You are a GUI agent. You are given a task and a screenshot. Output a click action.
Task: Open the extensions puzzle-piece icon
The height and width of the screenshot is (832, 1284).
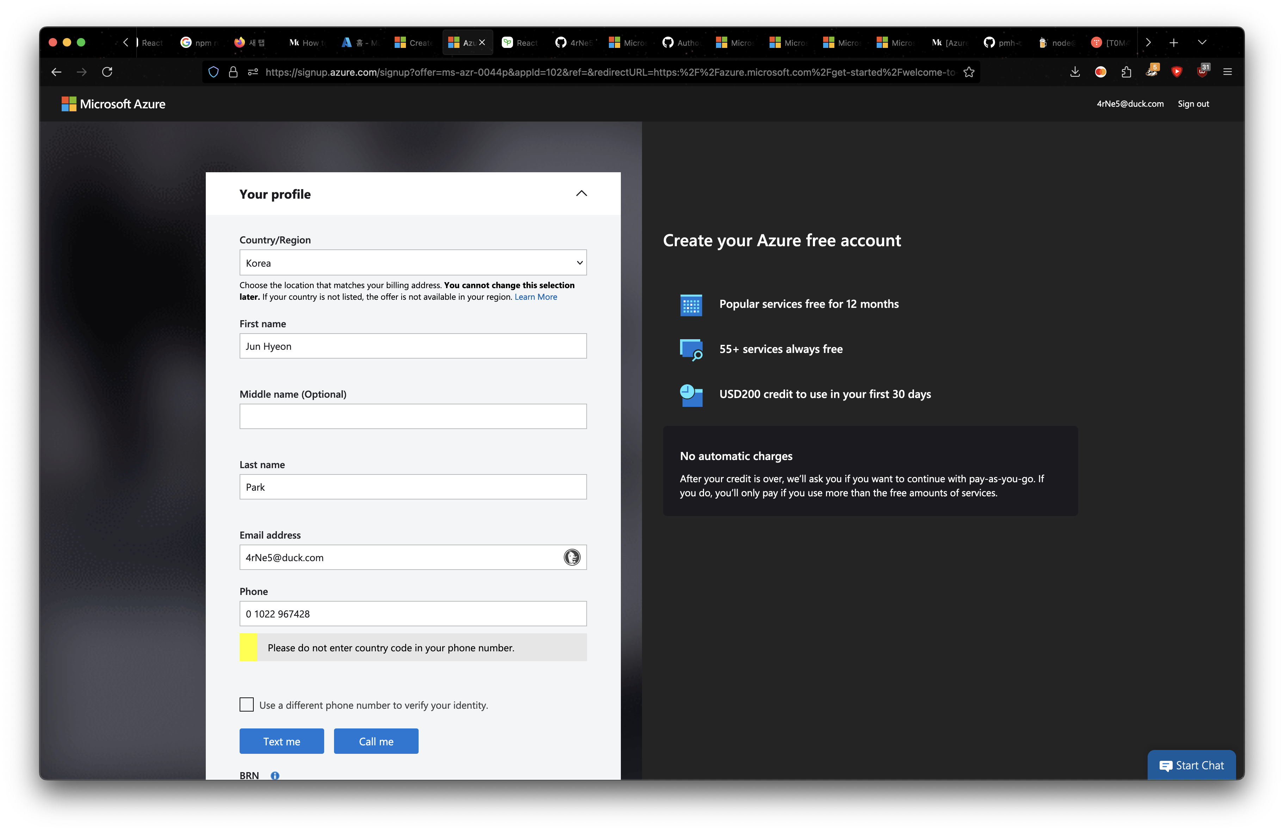pyautogui.click(x=1126, y=72)
